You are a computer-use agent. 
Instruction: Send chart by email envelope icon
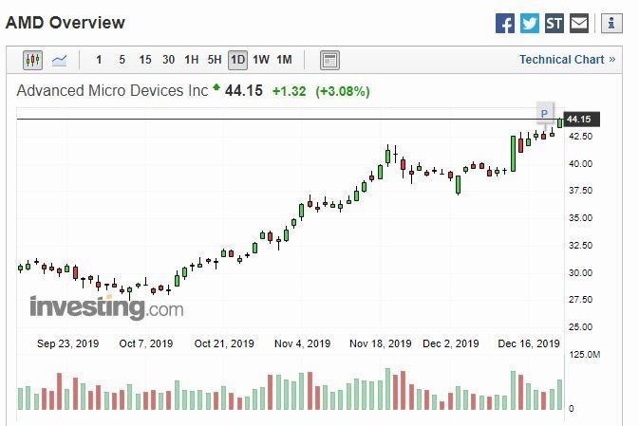578,23
